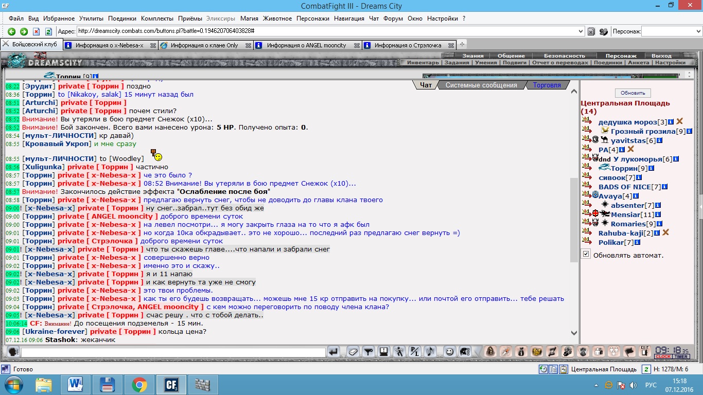Click the Выход button in game header

tap(661, 56)
